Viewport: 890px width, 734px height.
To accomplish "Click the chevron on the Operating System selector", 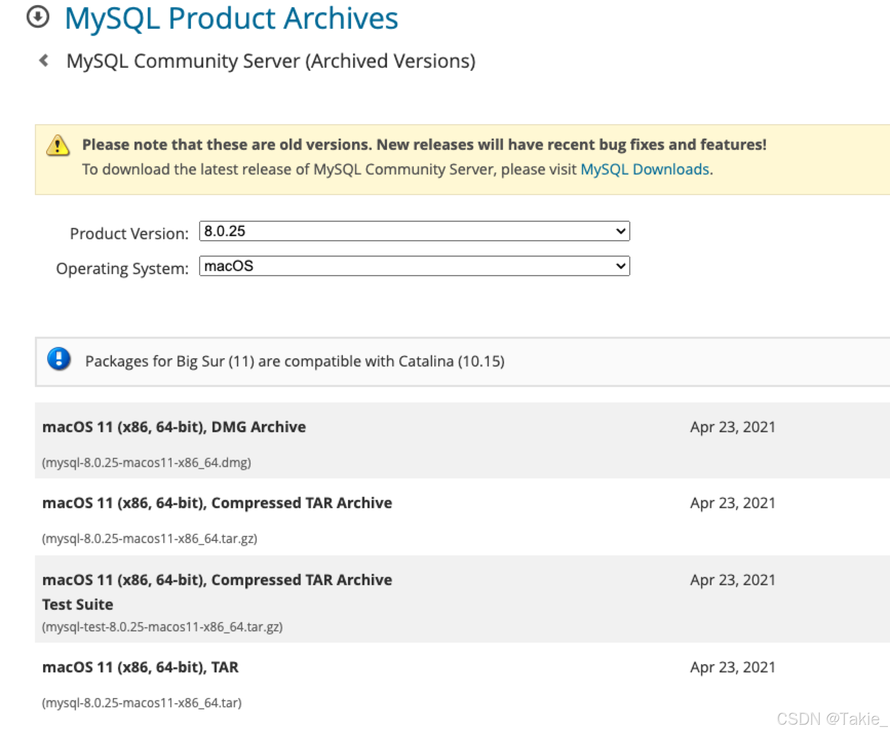I will pyautogui.click(x=620, y=266).
